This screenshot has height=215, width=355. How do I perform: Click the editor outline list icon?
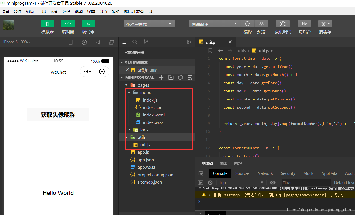200,50
